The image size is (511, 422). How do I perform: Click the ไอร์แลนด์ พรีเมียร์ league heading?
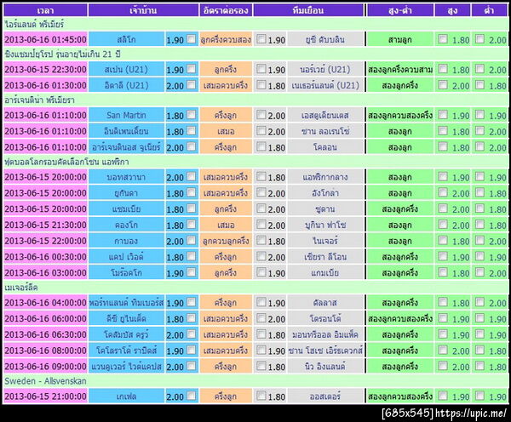34,25
